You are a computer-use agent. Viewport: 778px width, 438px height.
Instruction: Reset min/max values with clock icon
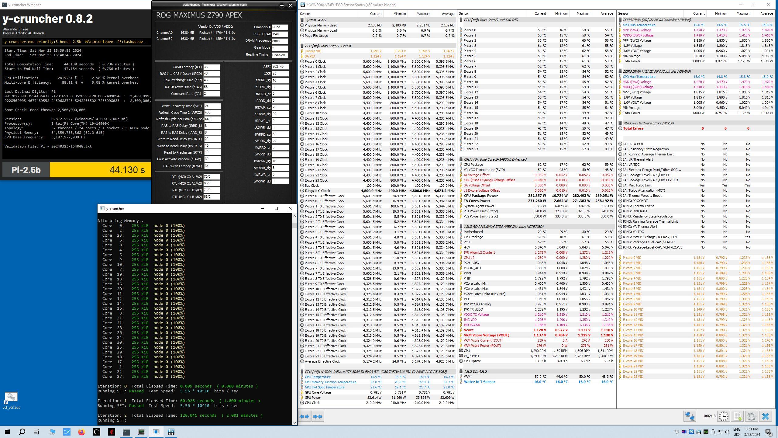click(723, 416)
